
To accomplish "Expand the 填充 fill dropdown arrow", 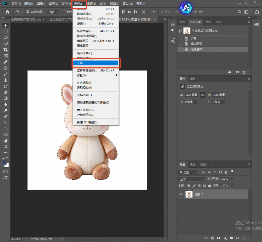I will pyautogui.click(x=231, y=186).
